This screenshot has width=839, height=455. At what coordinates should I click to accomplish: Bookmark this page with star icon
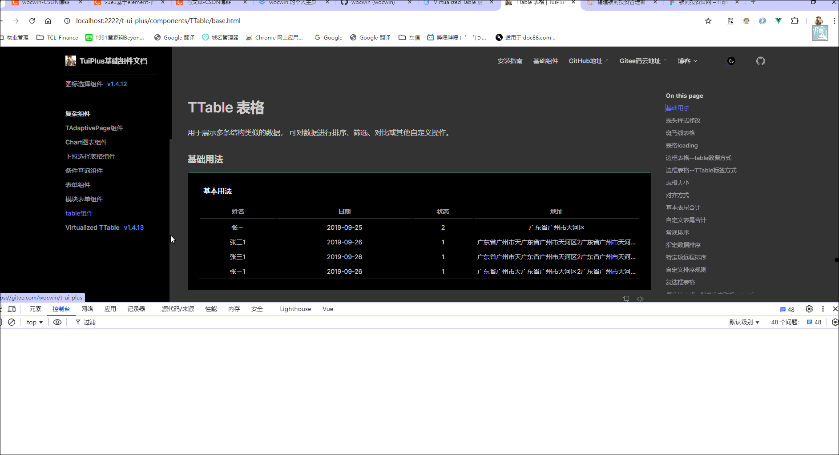point(708,21)
